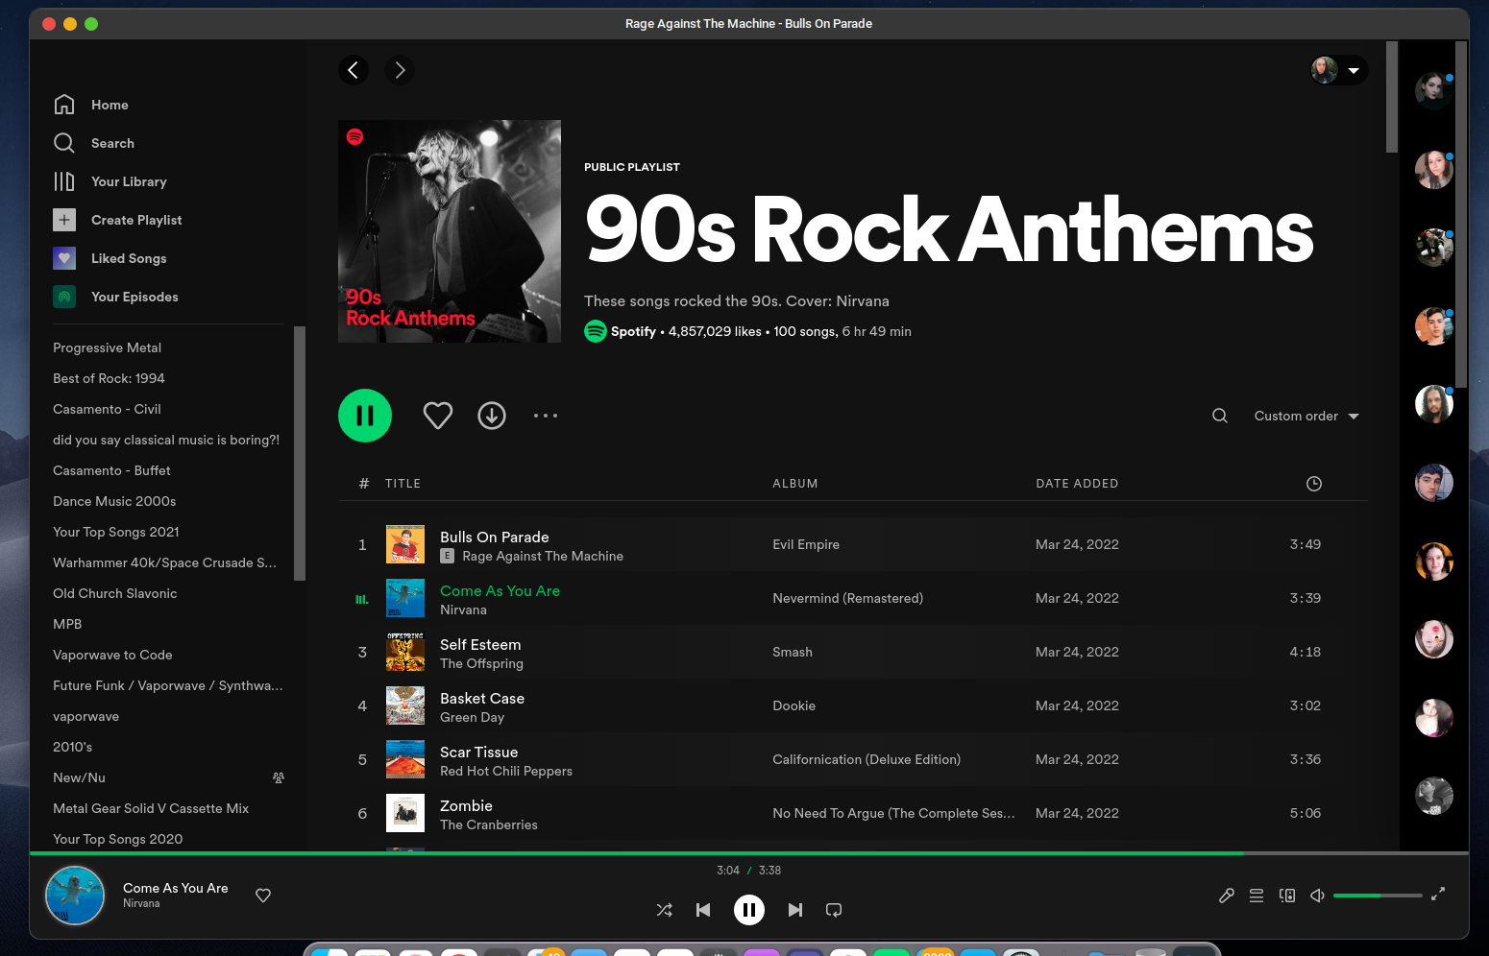The image size is (1489, 956).
Task: Enter fullscreen player mode
Action: 1438,894
